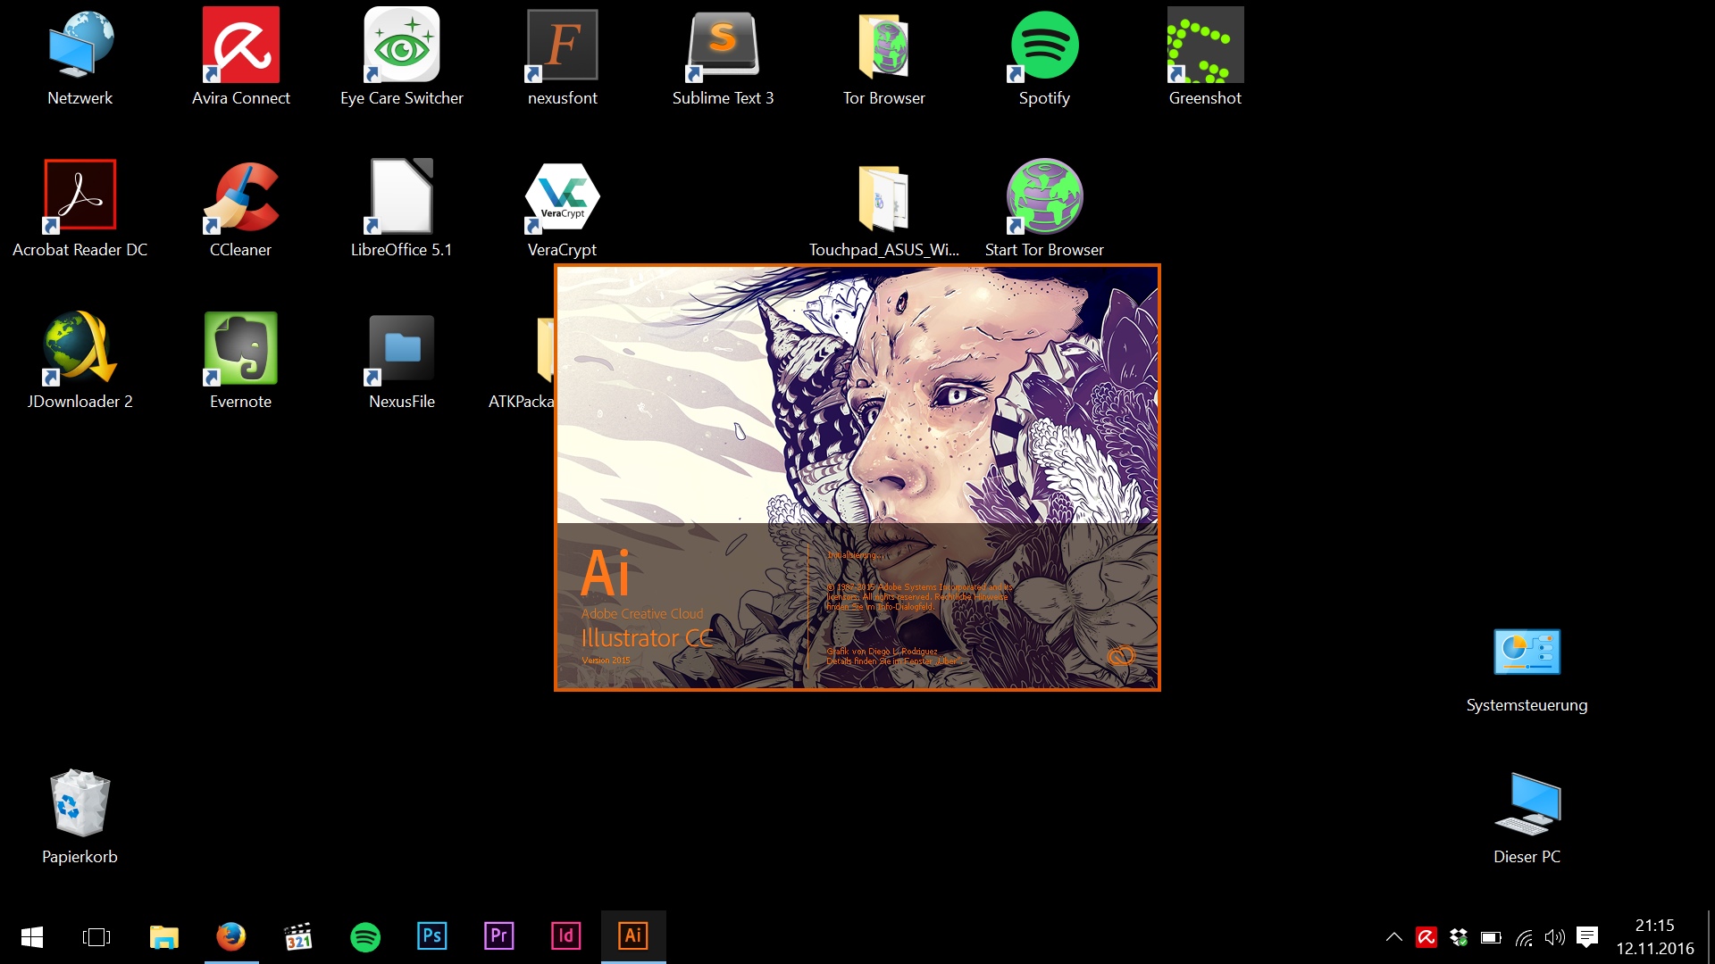Click the Illustrator taskbar button
The image size is (1715, 964).
[633, 936]
